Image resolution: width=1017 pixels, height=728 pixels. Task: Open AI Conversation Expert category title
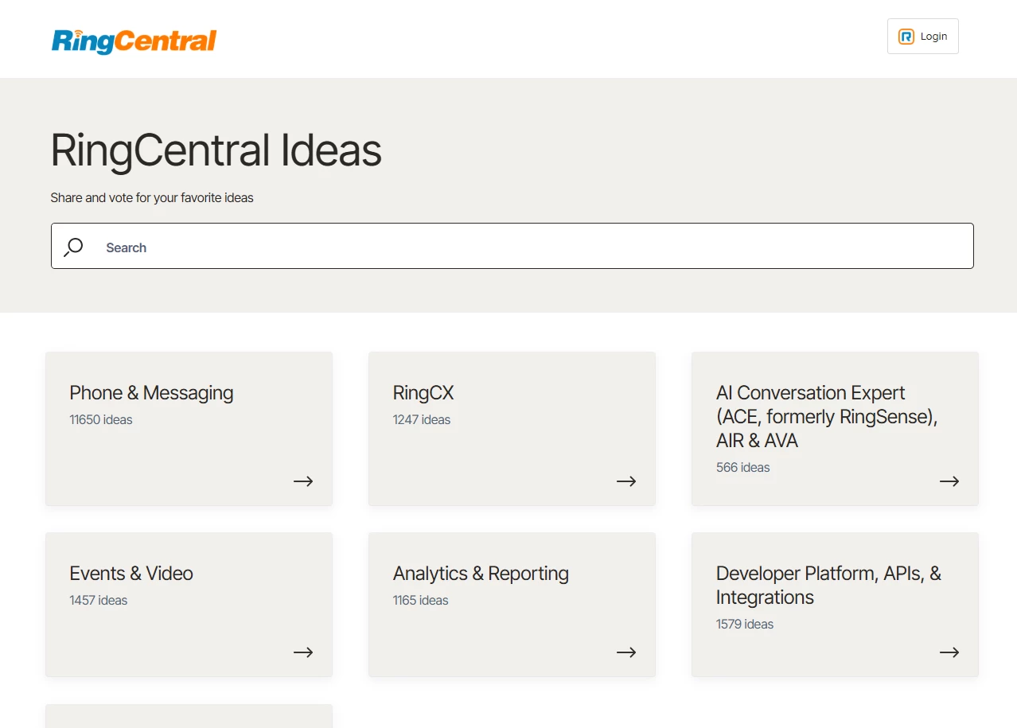(x=827, y=417)
